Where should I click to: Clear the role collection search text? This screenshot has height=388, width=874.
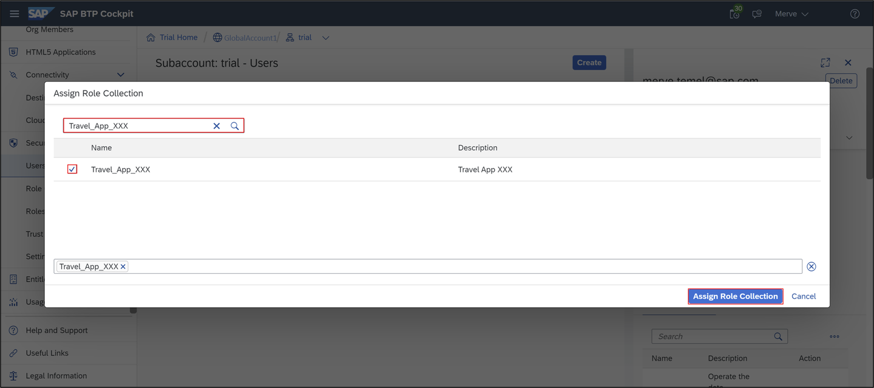217,126
